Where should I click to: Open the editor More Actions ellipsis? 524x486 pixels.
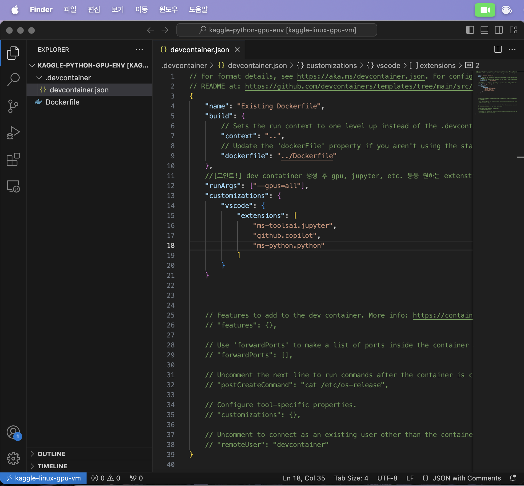pos(512,50)
